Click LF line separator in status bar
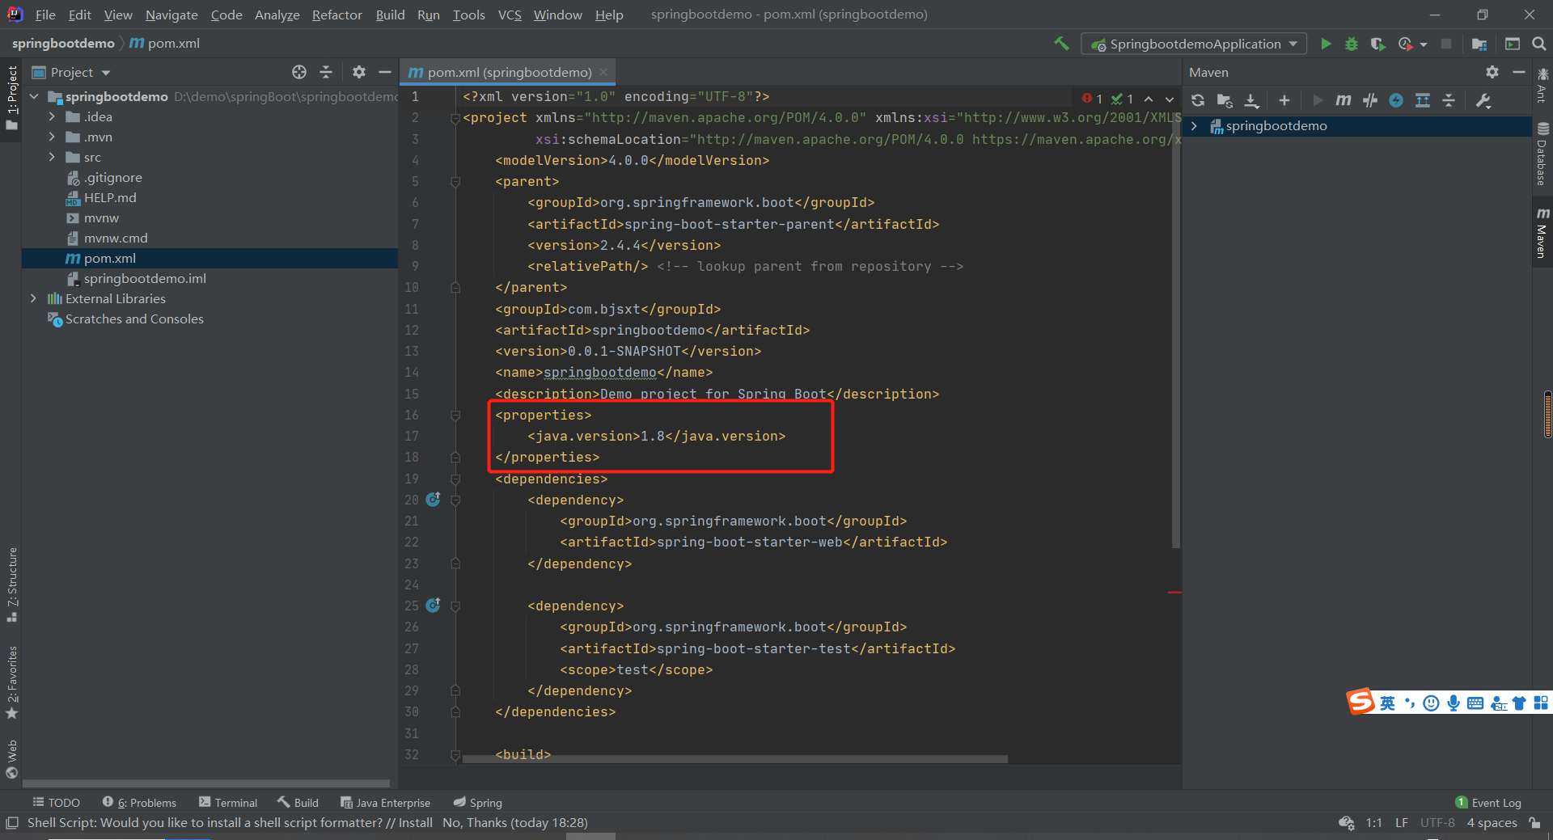Screen dimensions: 1553x840 [1402, 823]
